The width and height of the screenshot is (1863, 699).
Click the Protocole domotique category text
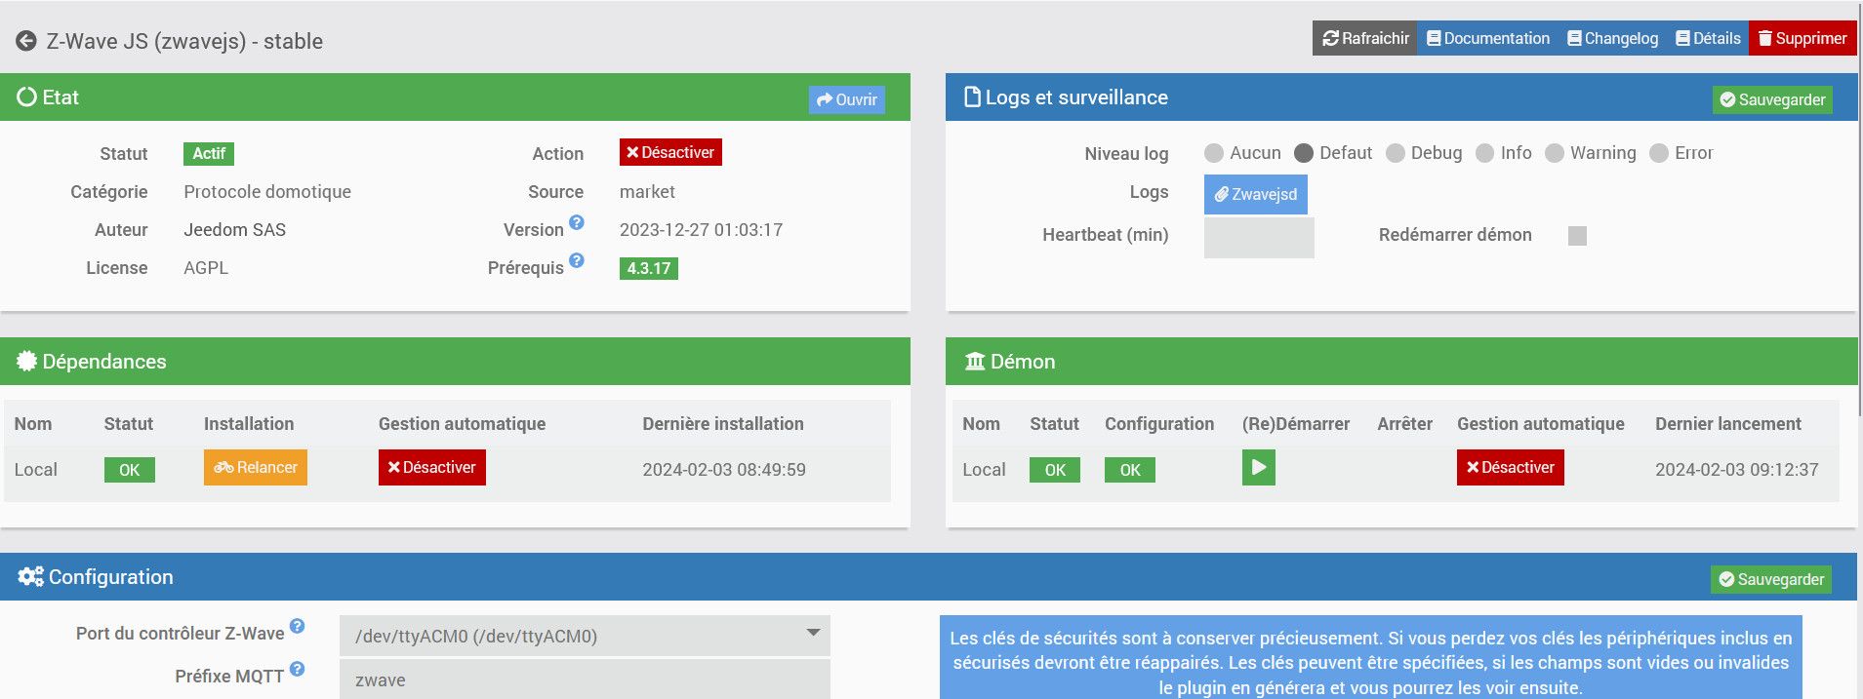(267, 192)
